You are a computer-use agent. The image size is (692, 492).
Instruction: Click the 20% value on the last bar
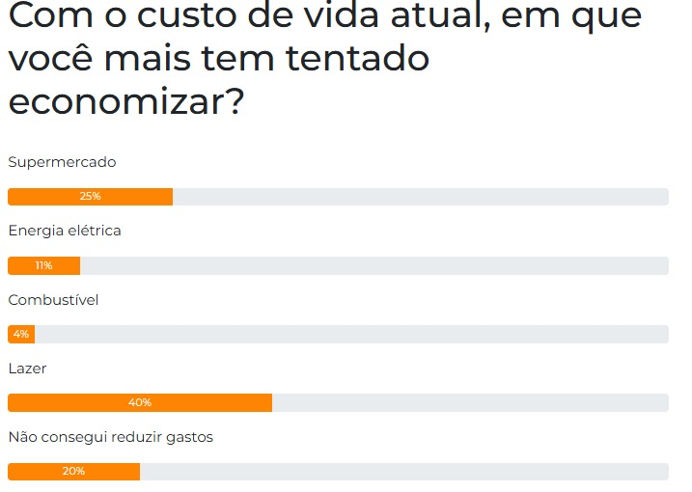pos(73,472)
